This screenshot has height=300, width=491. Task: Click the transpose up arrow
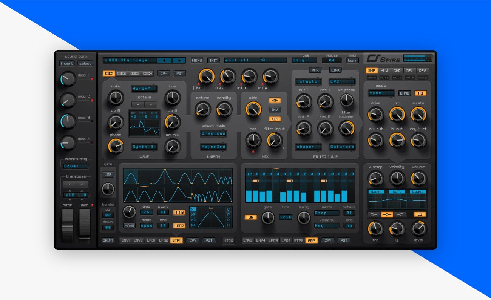[x=82, y=184]
